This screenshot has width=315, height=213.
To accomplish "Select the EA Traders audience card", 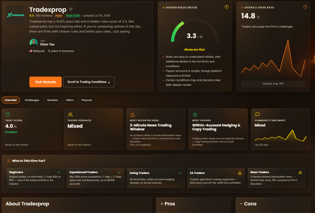I will click(216, 178).
